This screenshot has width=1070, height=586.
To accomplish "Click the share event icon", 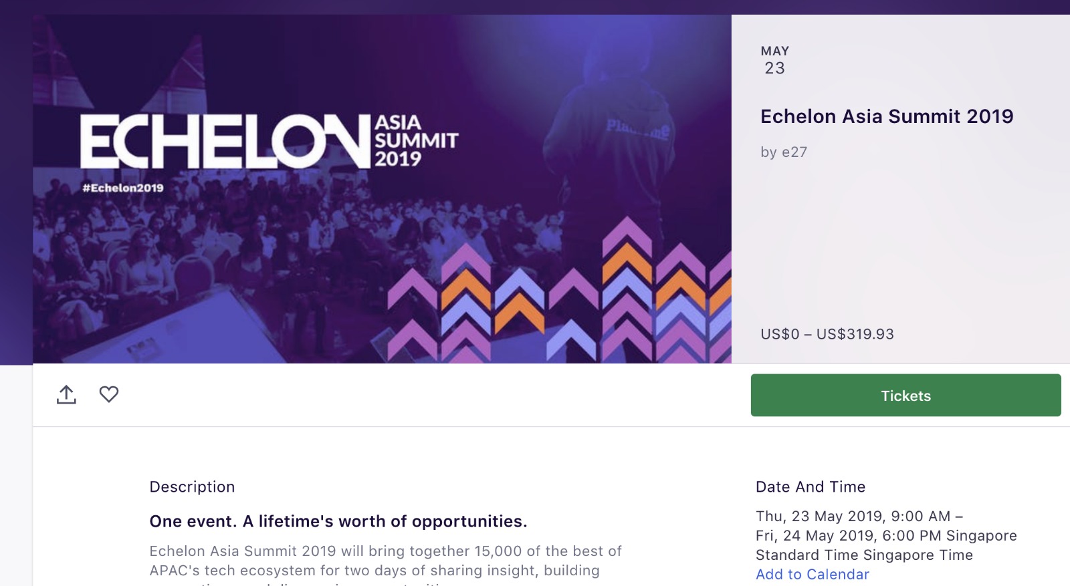I will [66, 395].
